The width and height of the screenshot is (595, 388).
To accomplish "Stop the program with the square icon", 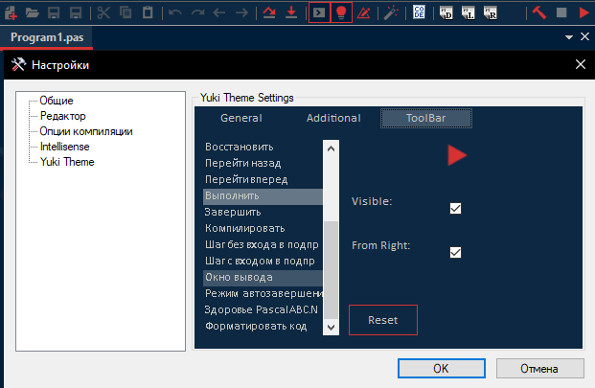I will tap(561, 12).
